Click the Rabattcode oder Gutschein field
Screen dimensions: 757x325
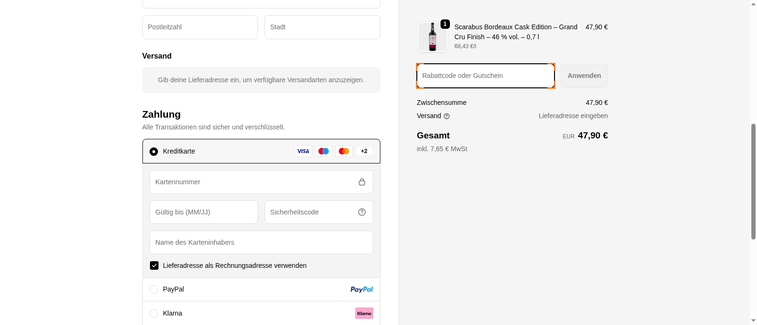click(x=485, y=76)
